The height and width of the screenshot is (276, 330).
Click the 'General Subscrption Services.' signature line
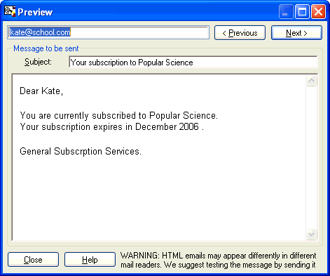(x=81, y=151)
